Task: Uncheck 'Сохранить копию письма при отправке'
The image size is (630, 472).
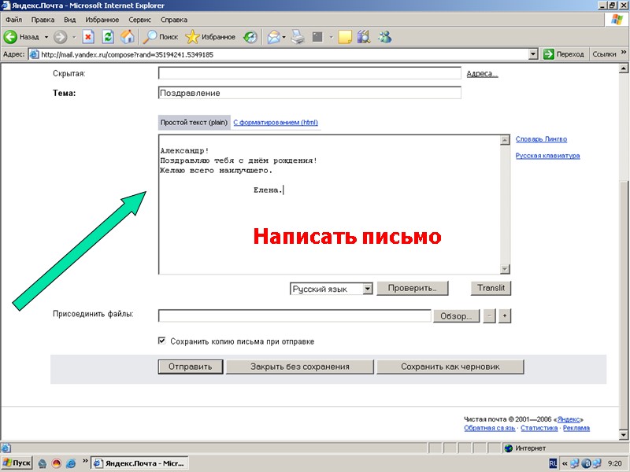Action: (x=161, y=341)
